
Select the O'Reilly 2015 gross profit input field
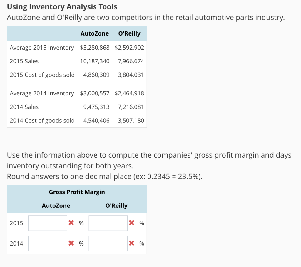tap(108, 223)
